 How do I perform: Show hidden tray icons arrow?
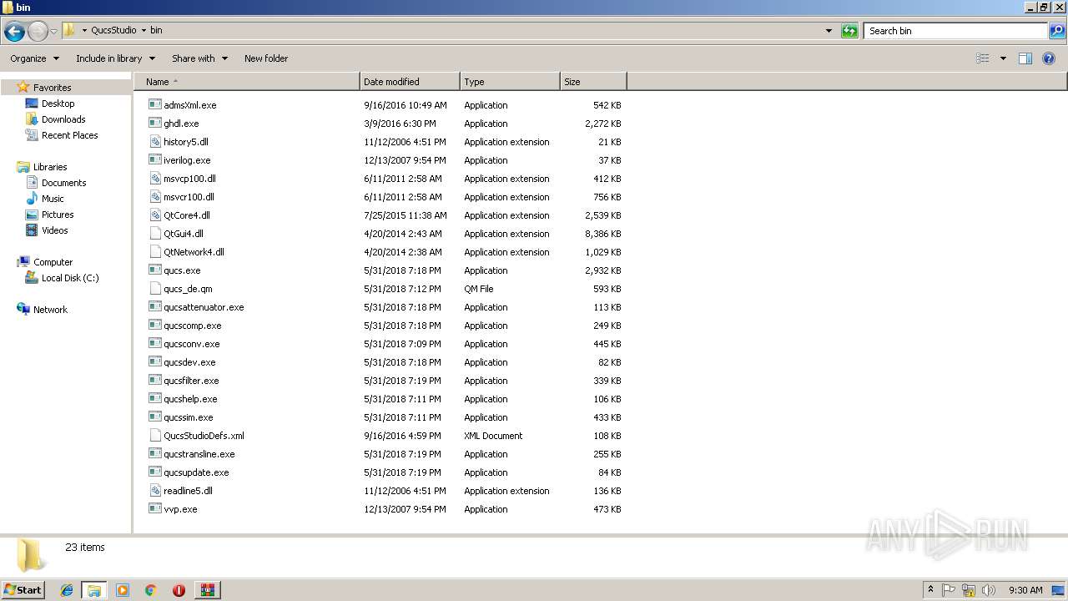coord(930,590)
